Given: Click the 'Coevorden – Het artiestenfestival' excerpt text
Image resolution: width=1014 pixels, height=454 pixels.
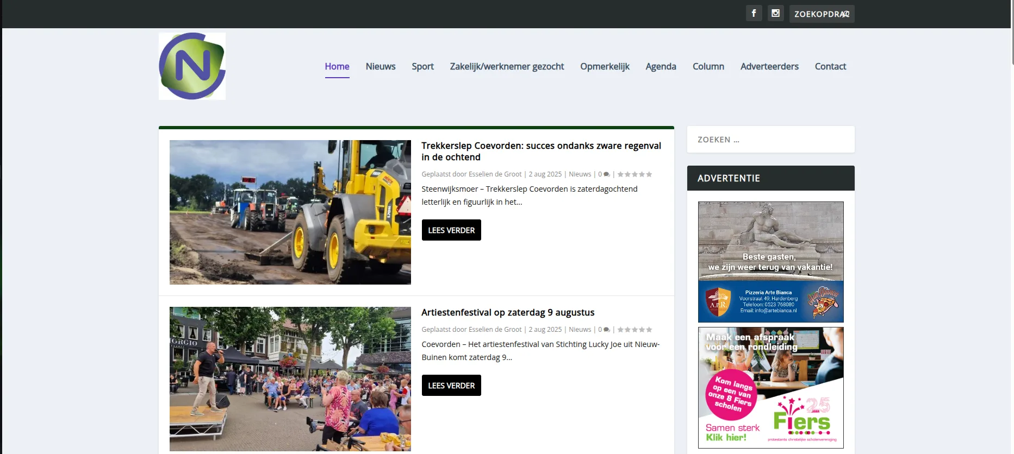Looking at the screenshot, I should (x=540, y=351).
